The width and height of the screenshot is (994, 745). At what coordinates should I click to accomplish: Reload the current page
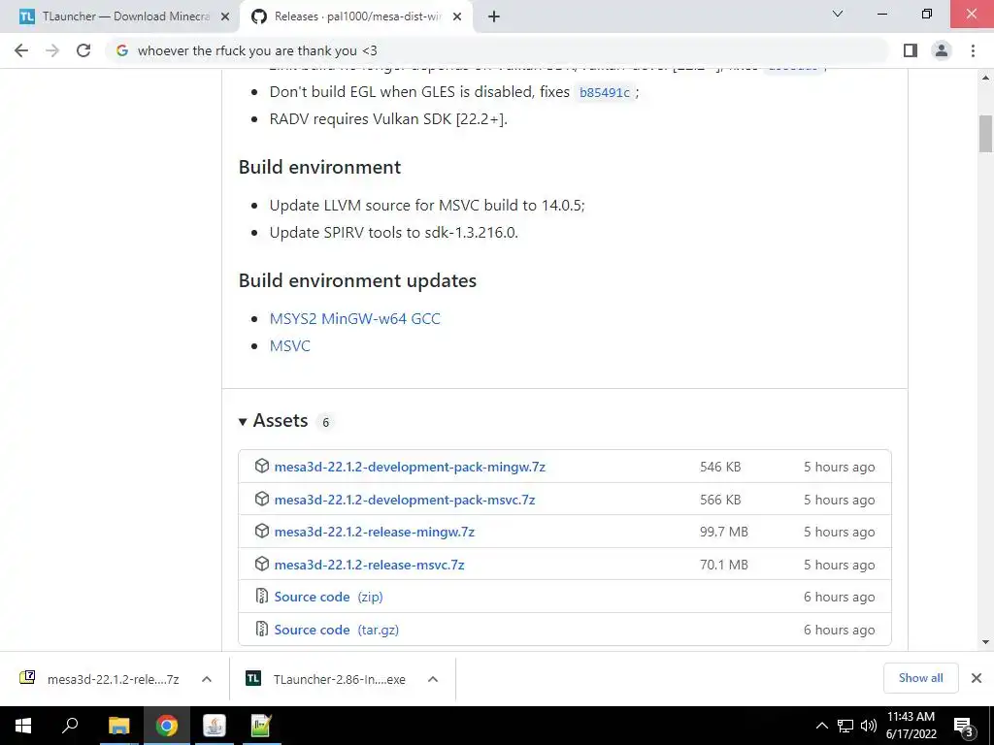83,50
